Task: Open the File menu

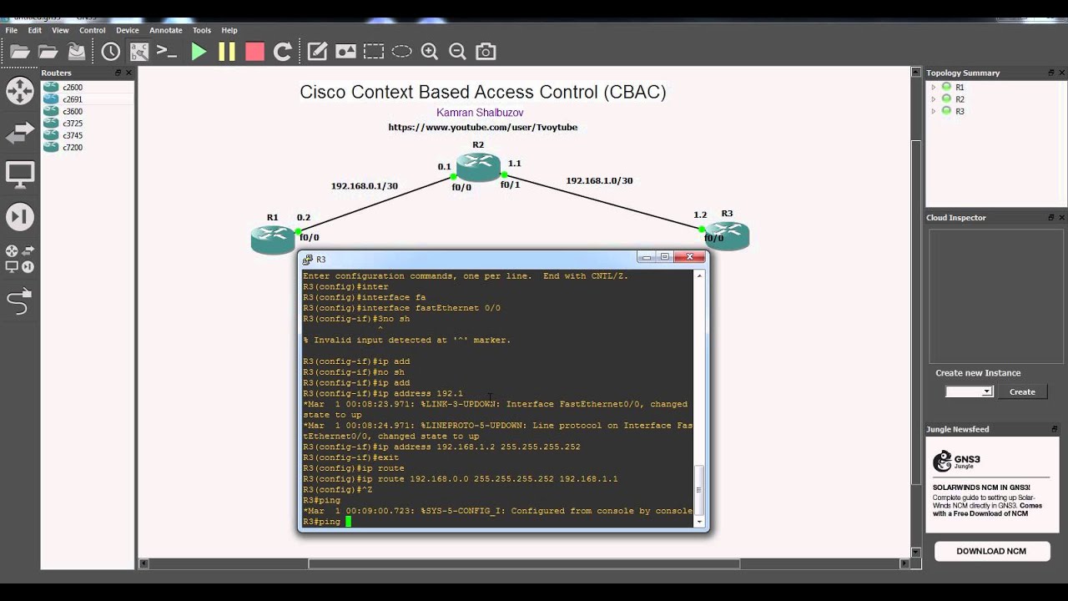Action: [x=12, y=30]
